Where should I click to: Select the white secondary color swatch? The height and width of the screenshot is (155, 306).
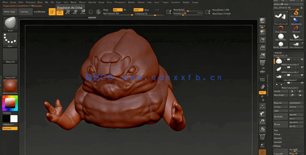tap(14, 119)
